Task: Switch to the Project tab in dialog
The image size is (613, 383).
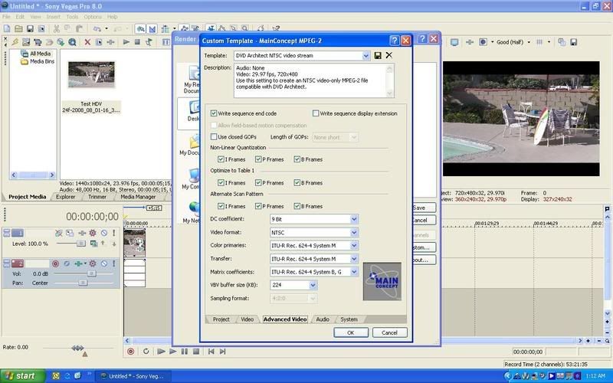Action: (x=221, y=319)
